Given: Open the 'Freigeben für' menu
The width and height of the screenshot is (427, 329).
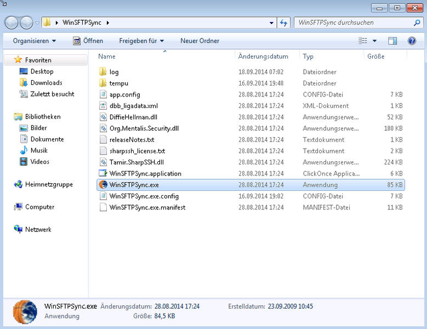Looking at the screenshot, I should click(141, 41).
